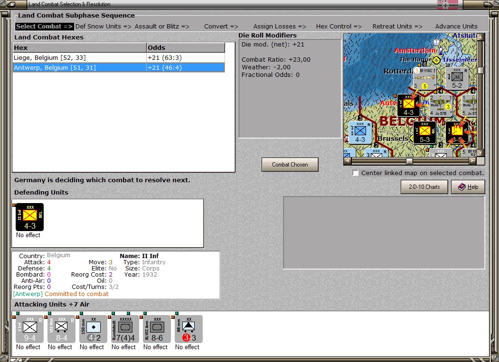Open the 2-D-10 Charts
This screenshot has width=499, height=362.
coord(424,187)
